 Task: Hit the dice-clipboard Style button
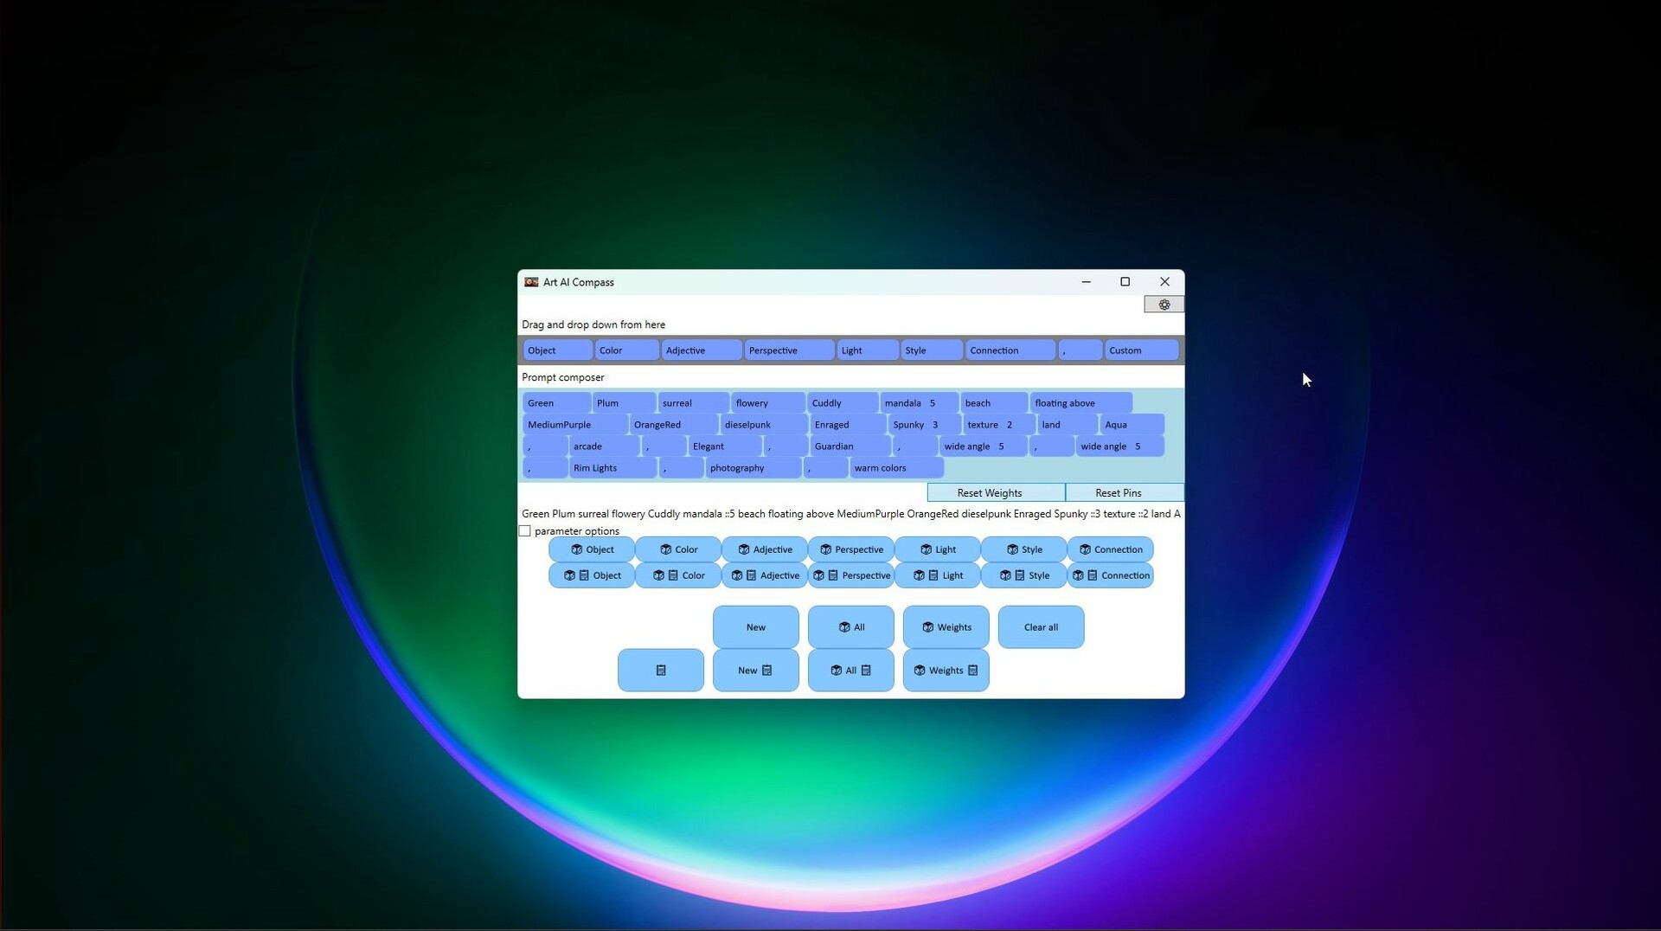pyautogui.click(x=1024, y=575)
